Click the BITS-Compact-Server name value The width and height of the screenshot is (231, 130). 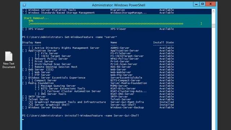tap(125, 80)
